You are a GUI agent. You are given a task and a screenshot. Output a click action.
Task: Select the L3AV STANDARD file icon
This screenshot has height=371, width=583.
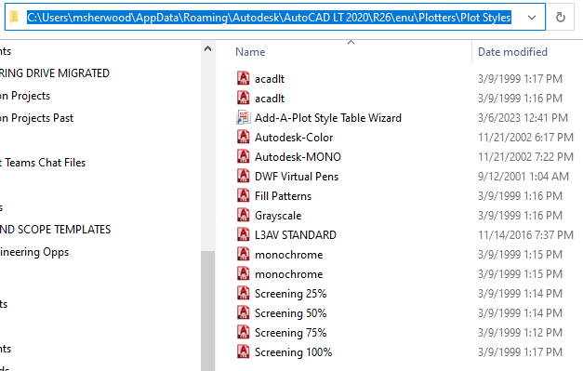[244, 234]
